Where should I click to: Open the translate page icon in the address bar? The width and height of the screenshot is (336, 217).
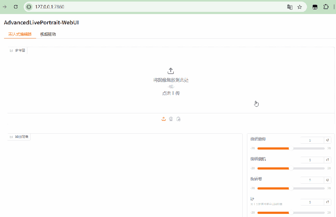[x=290, y=7]
